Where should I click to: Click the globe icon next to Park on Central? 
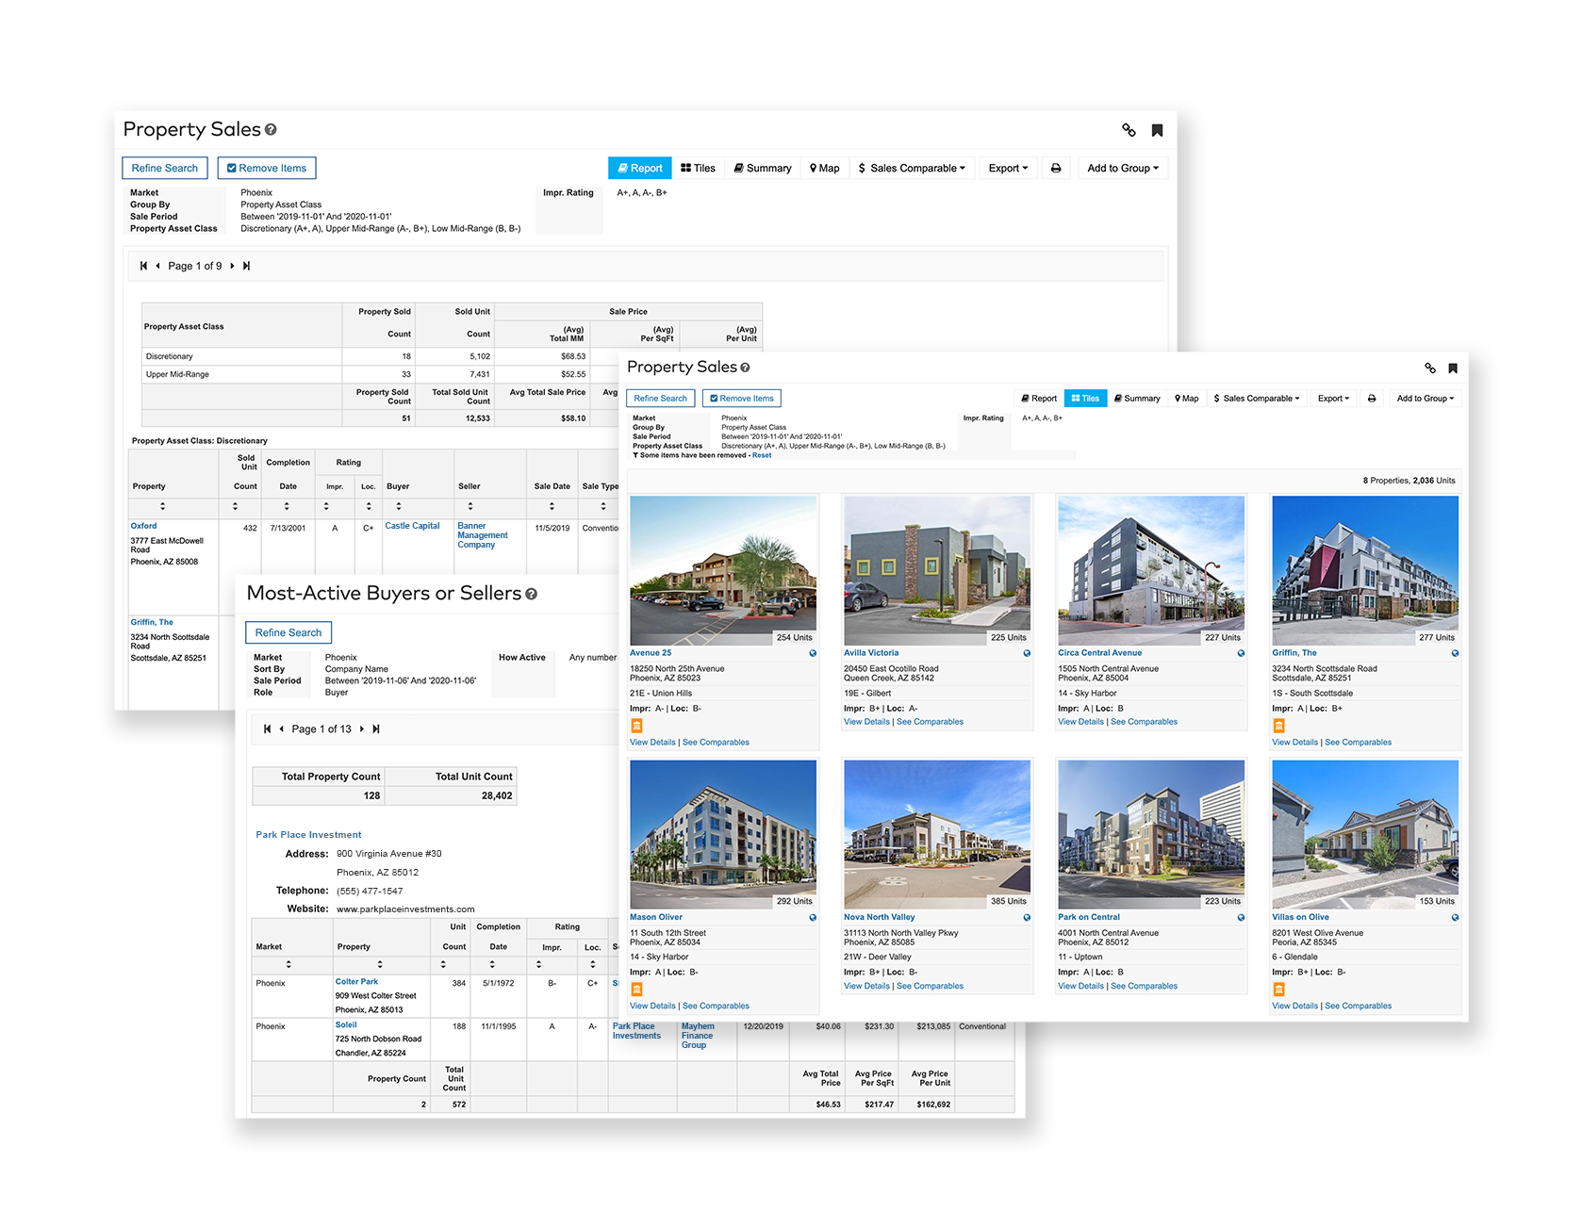1241,917
